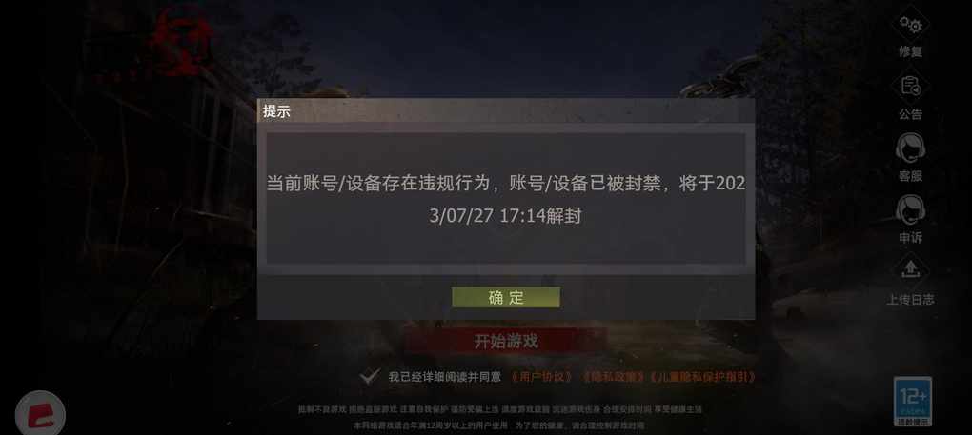Toggle the 我已经详细阅读并同意 checkbox

(x=370, y=376)
